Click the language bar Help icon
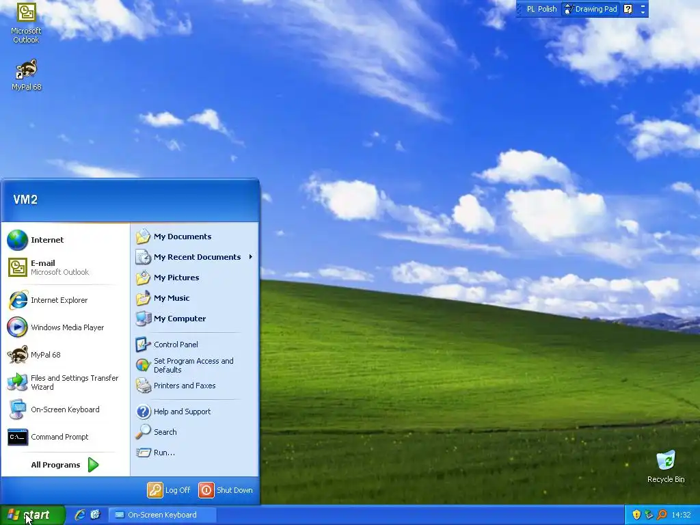700x525 pixels. (628, 9)
